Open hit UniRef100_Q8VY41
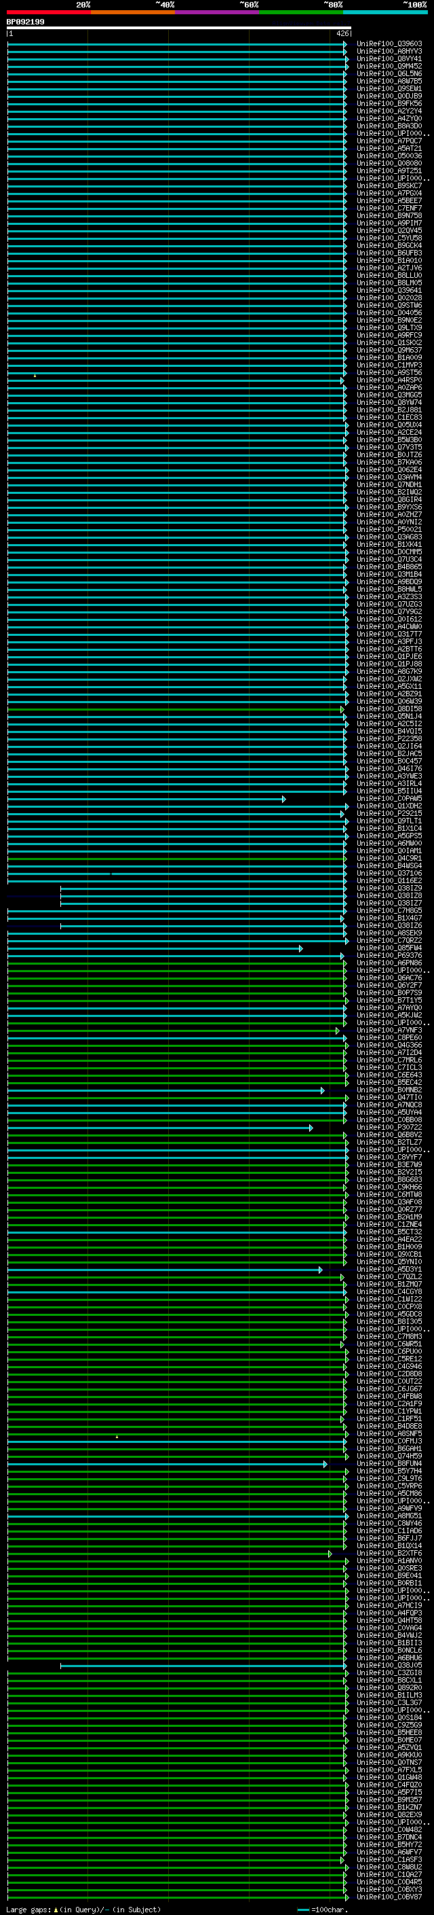 (389, 58)
